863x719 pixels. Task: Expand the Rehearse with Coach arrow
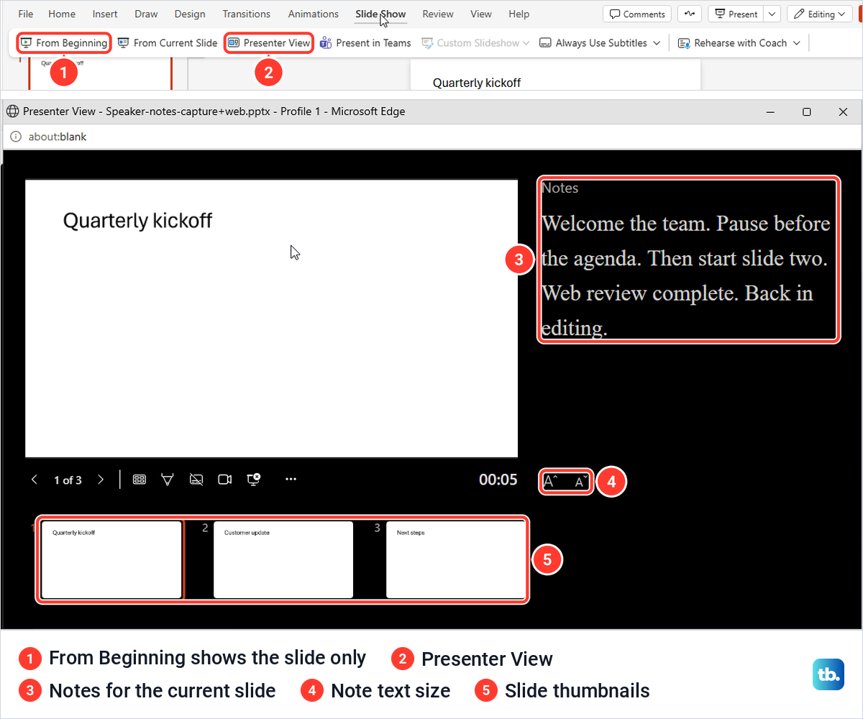796,43
